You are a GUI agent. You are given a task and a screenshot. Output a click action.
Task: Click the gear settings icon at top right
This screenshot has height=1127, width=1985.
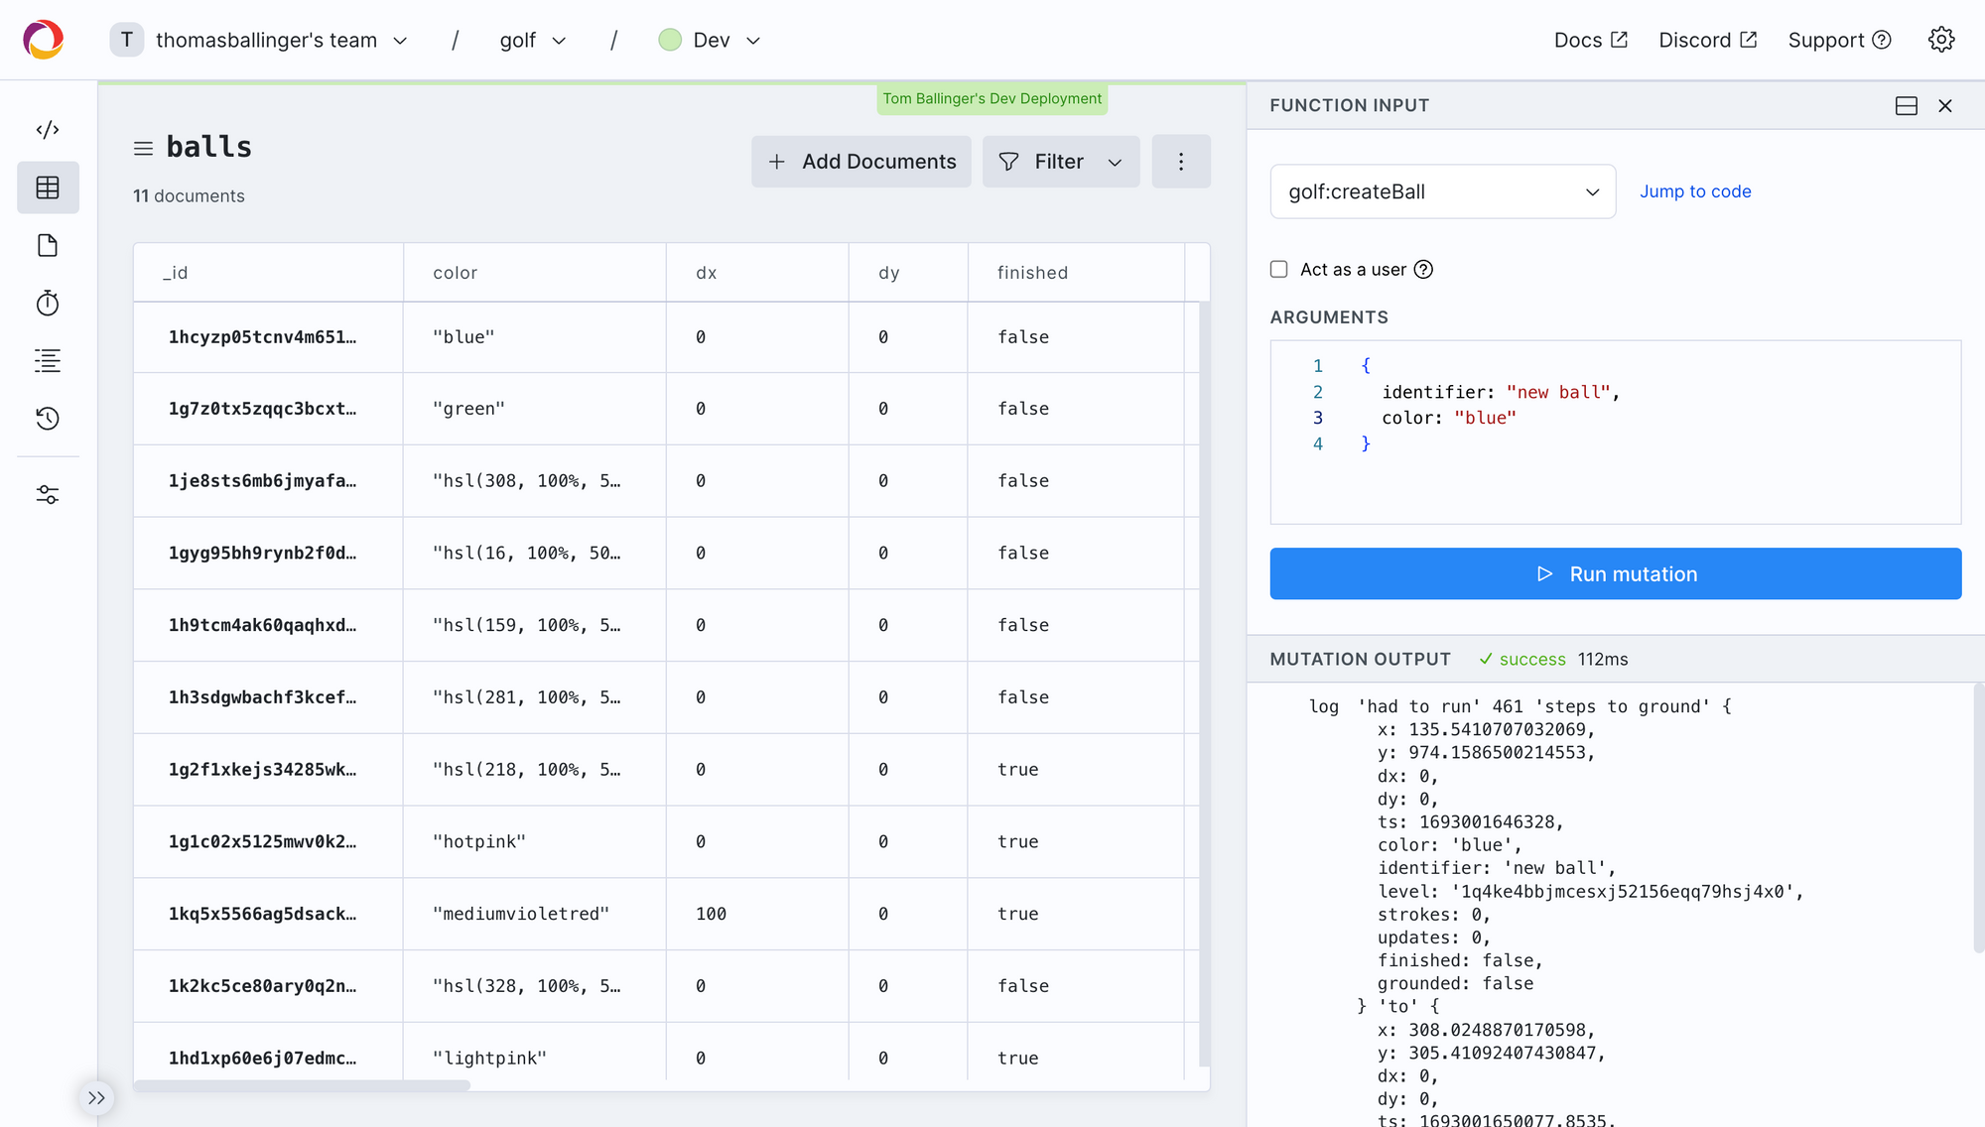1941,40
